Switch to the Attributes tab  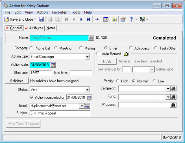(34, 28)
